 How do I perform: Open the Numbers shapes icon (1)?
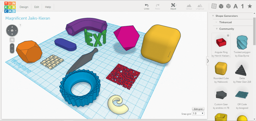242,6
